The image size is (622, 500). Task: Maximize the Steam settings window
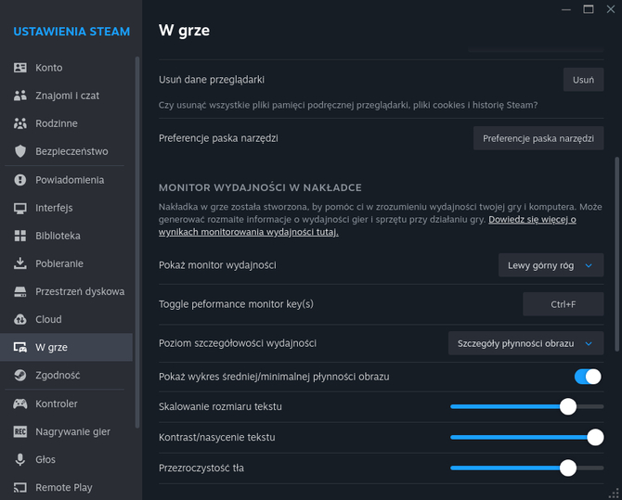[x=589, y=9]
